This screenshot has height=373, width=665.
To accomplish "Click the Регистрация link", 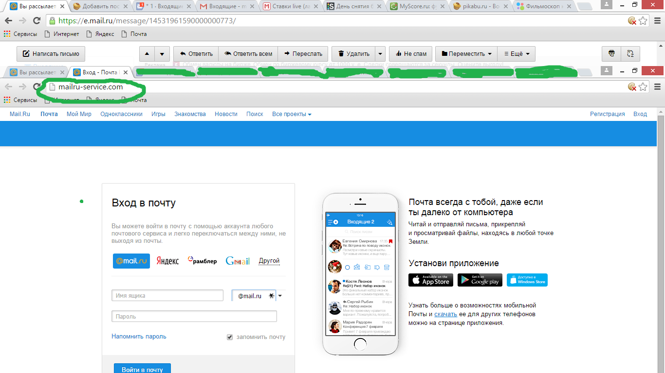I will coord(608,114).
